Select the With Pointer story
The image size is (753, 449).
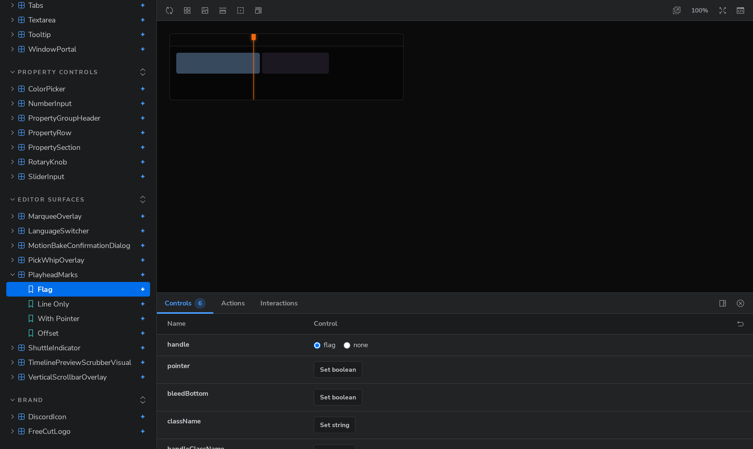58,318
